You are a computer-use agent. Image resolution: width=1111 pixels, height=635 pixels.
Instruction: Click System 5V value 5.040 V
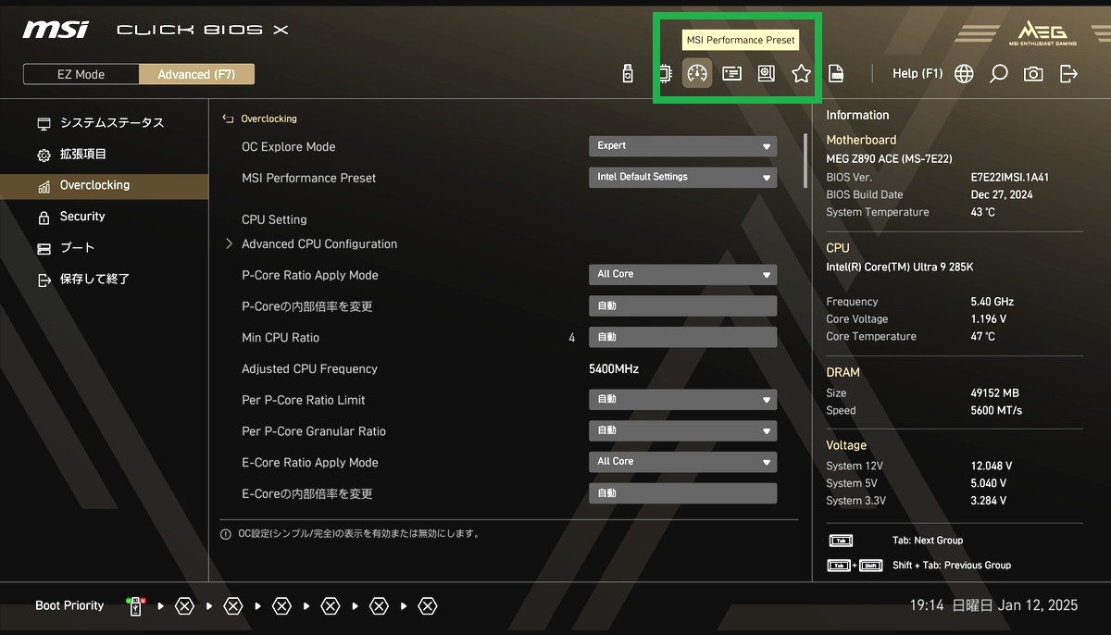pos(989,484)
